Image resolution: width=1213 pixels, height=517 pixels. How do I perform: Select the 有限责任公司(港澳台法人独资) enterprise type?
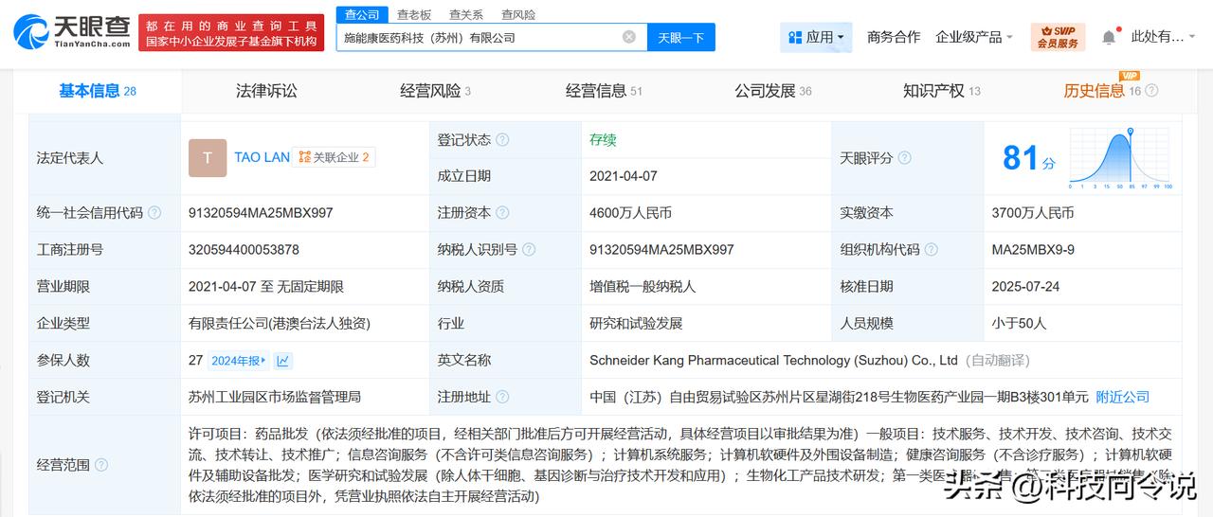pos(280,323)
